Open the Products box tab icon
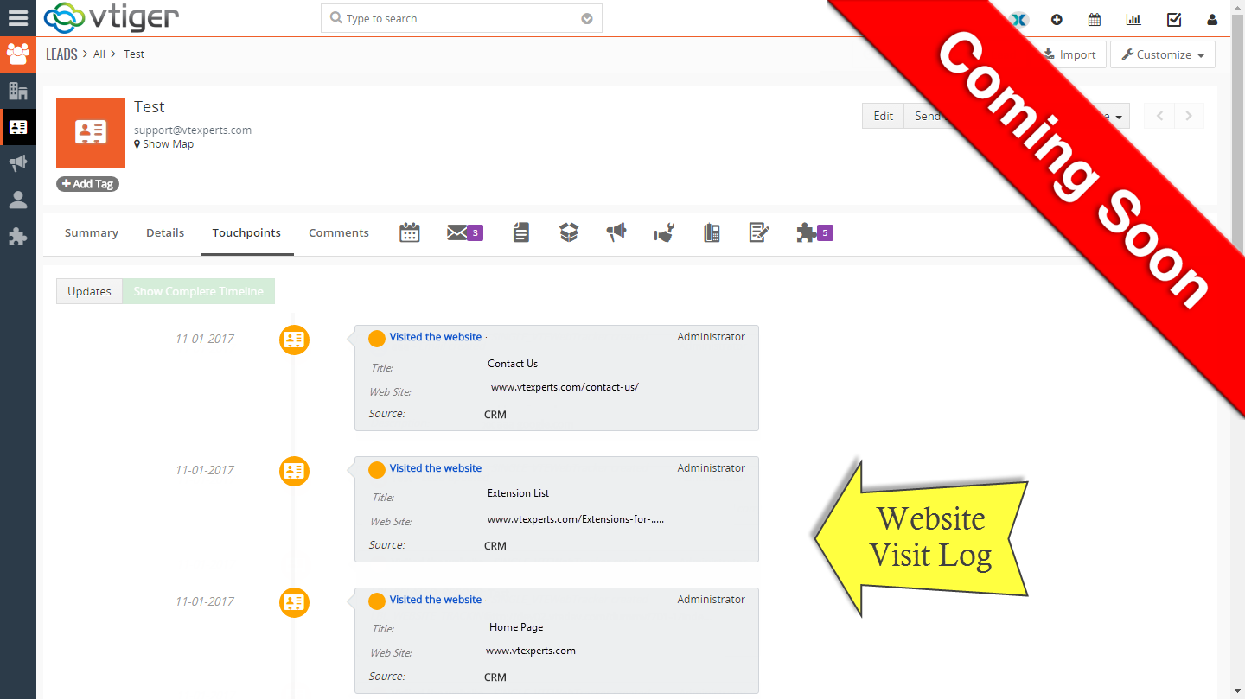Screen dimensions: 1245x699 568,232
